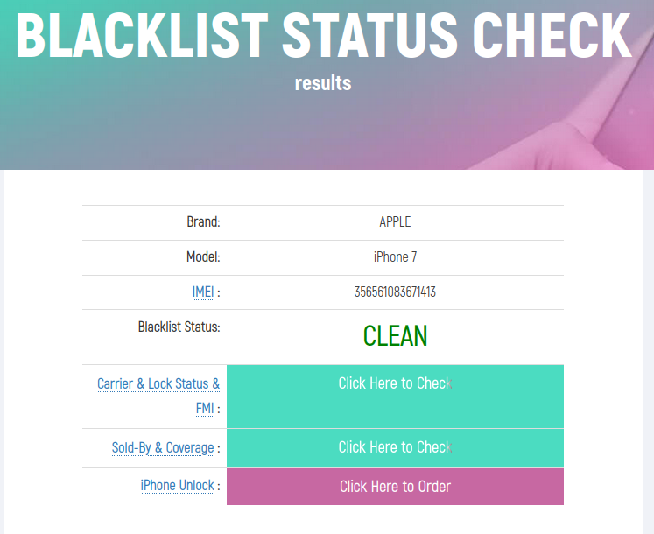
Task: Click the FMI link text
Action: coord(204,409)
